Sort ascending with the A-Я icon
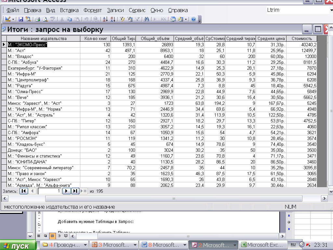Screen dimensions: 333x250 [x=105, y=19]
